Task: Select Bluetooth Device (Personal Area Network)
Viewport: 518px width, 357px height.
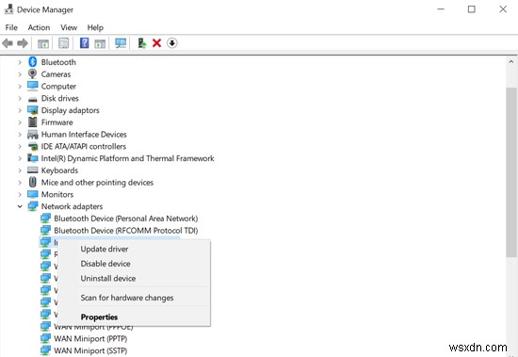Action: [x=126, y=219]
